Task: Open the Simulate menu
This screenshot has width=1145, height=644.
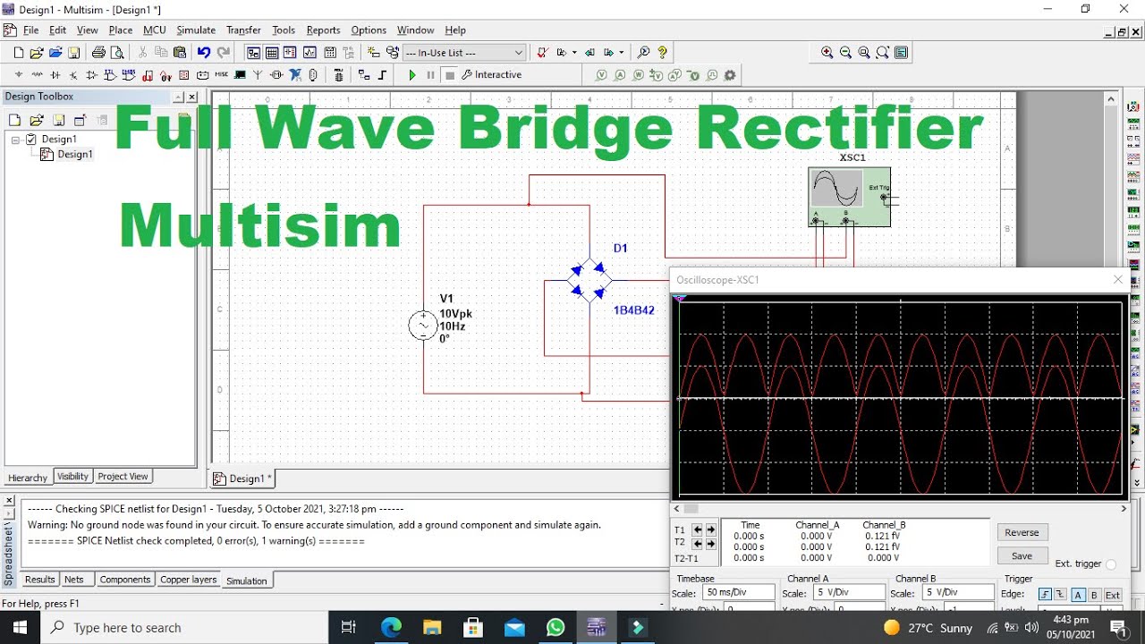Action: point(196,30)
